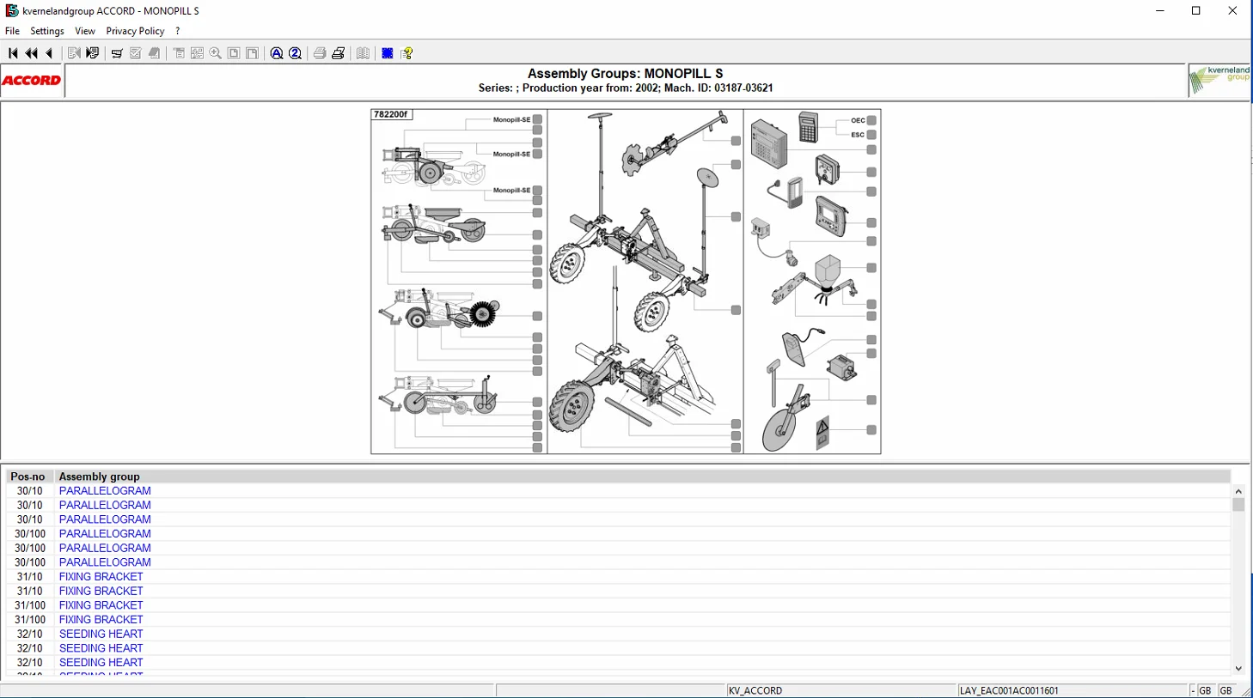Click the 782200f drawing number label

point(391,114)
